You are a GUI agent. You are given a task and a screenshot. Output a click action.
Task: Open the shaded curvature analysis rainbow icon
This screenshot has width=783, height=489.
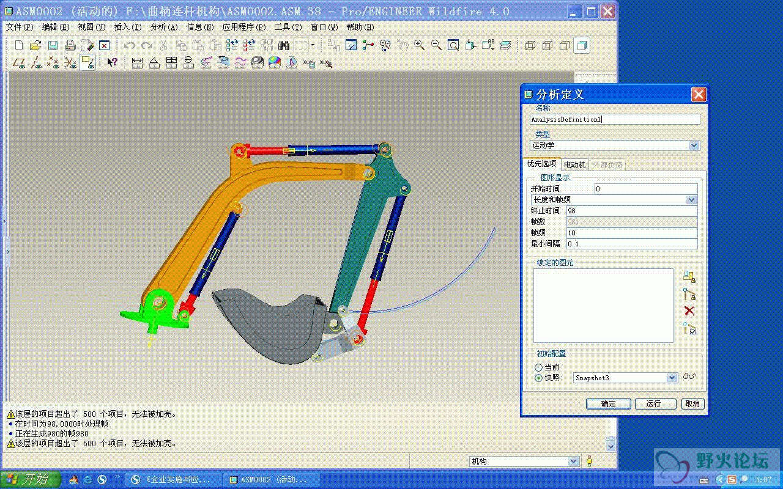(275, 62)
